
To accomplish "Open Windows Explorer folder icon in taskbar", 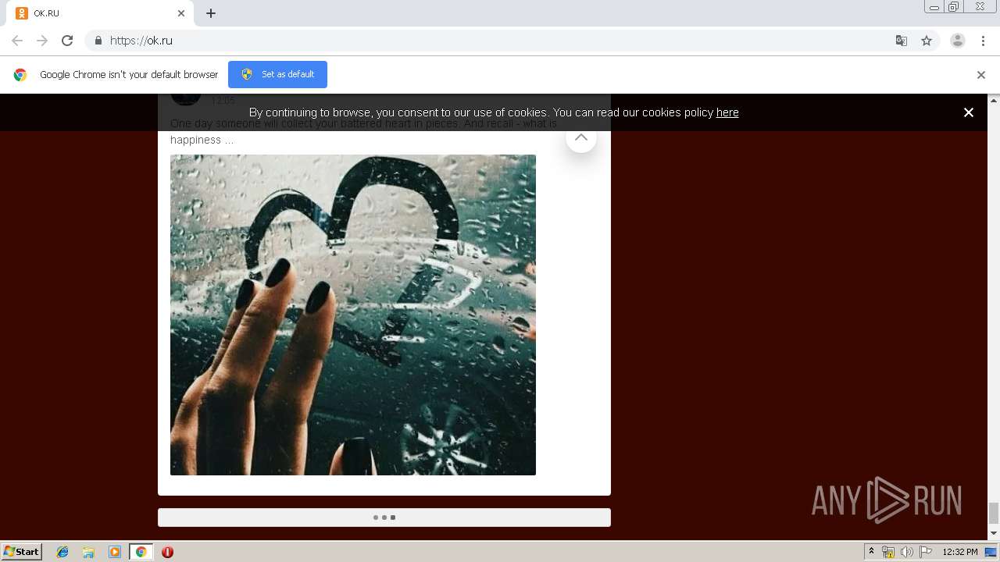I will click(88, 552).
